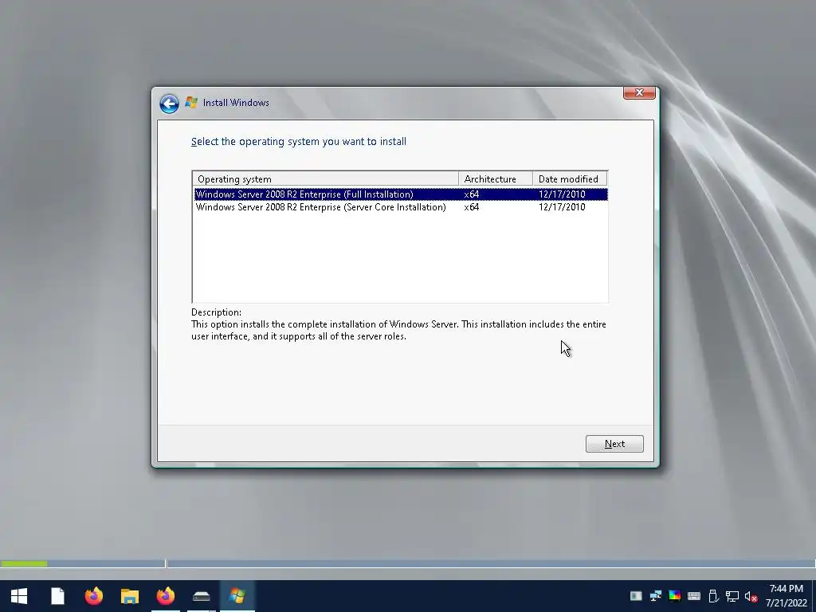Image resolution: width=816 pixels, height=612 pixels.
Task: Click x64 in the Server Core row
Action: point(472,207)
